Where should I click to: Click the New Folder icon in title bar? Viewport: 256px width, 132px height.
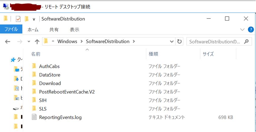click(26, 19)
